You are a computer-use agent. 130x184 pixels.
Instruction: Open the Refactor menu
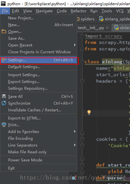click(78, 11)
